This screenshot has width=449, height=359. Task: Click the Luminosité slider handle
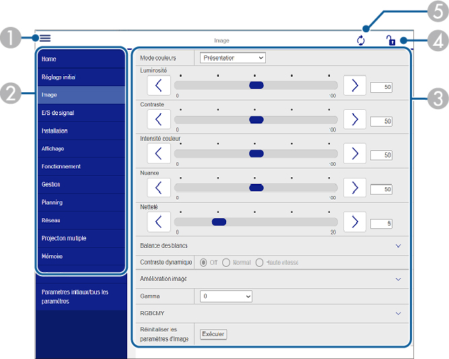[x=256, y=86]
